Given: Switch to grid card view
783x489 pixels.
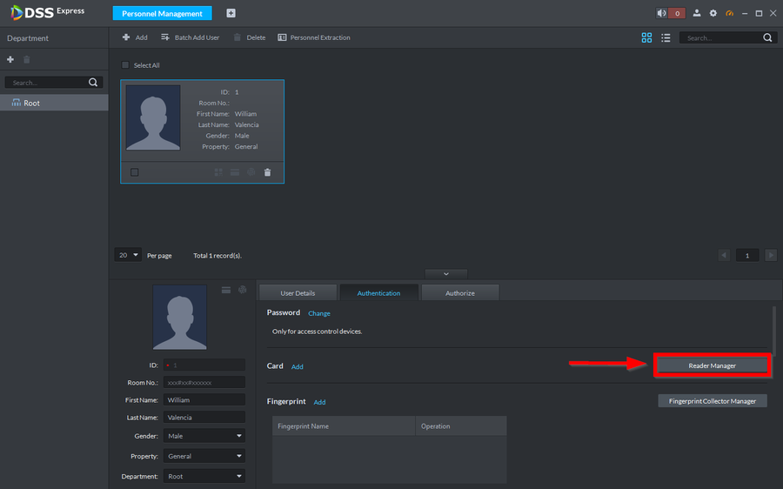Looking at the screenshot, I should point(646,37).
